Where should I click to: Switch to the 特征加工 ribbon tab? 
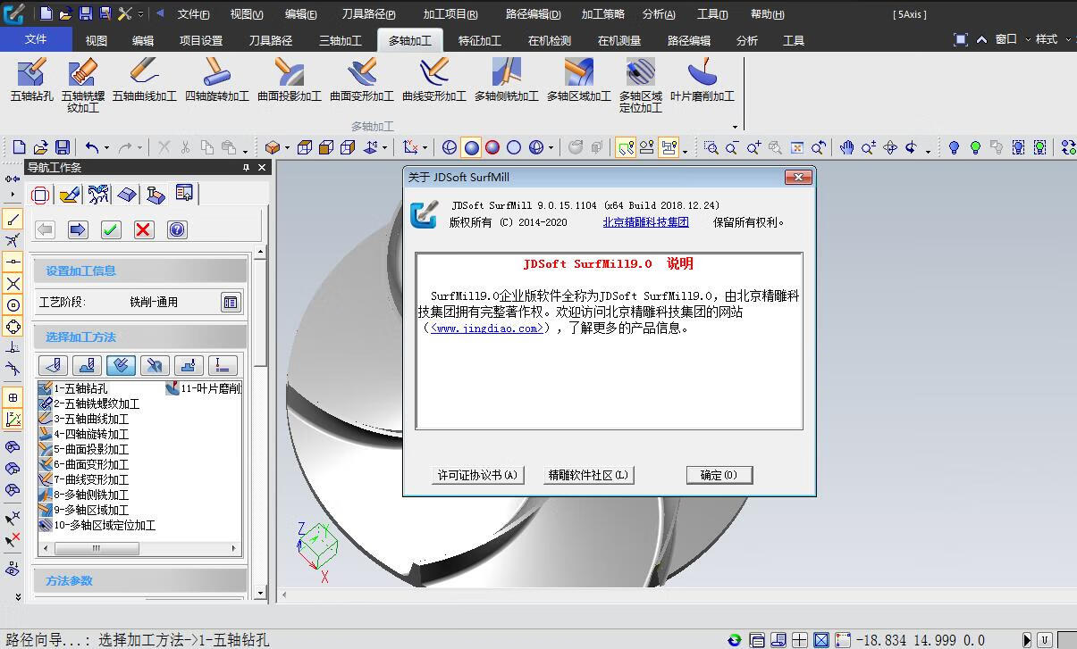point(480,40)
